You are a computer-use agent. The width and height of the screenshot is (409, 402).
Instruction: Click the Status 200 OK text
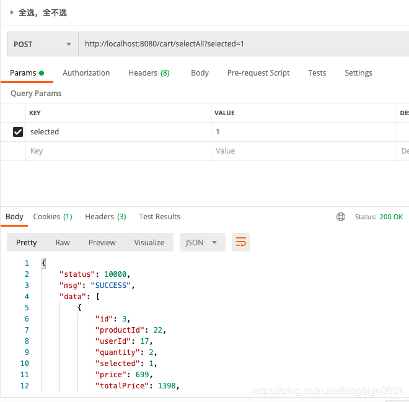coord(379,217)
